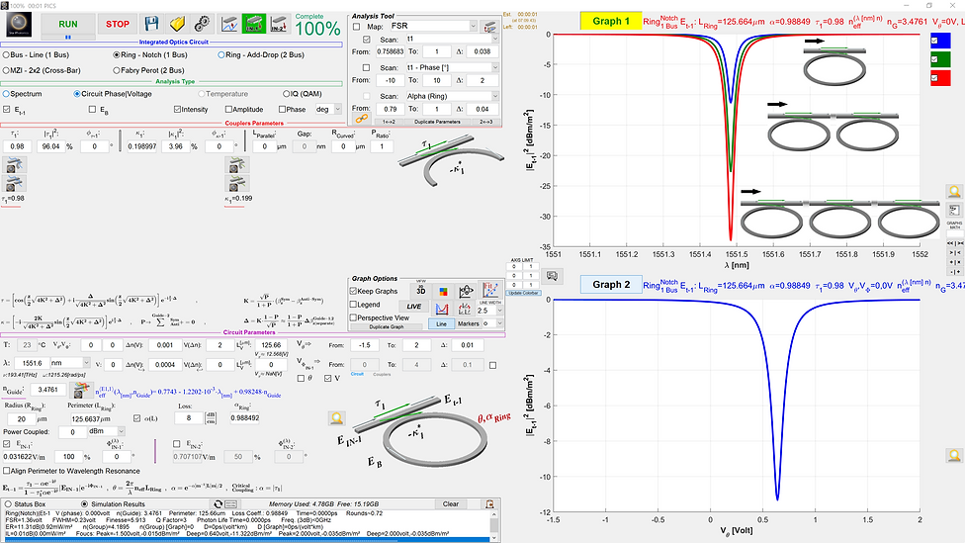Click the RUN button
Screen dimensions: 965x543
(x=68, y=24)
